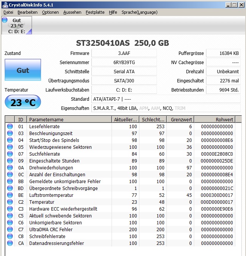Click the Seriennummer field 6RYB39TG
Screen dimensions: 246x256
click(x=124, y=62)
